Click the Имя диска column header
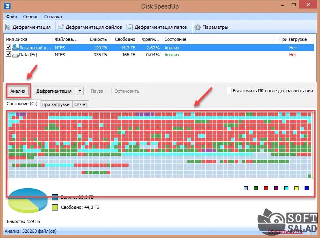The width and height of the screenshot is (320, 238). click(28, 39)
